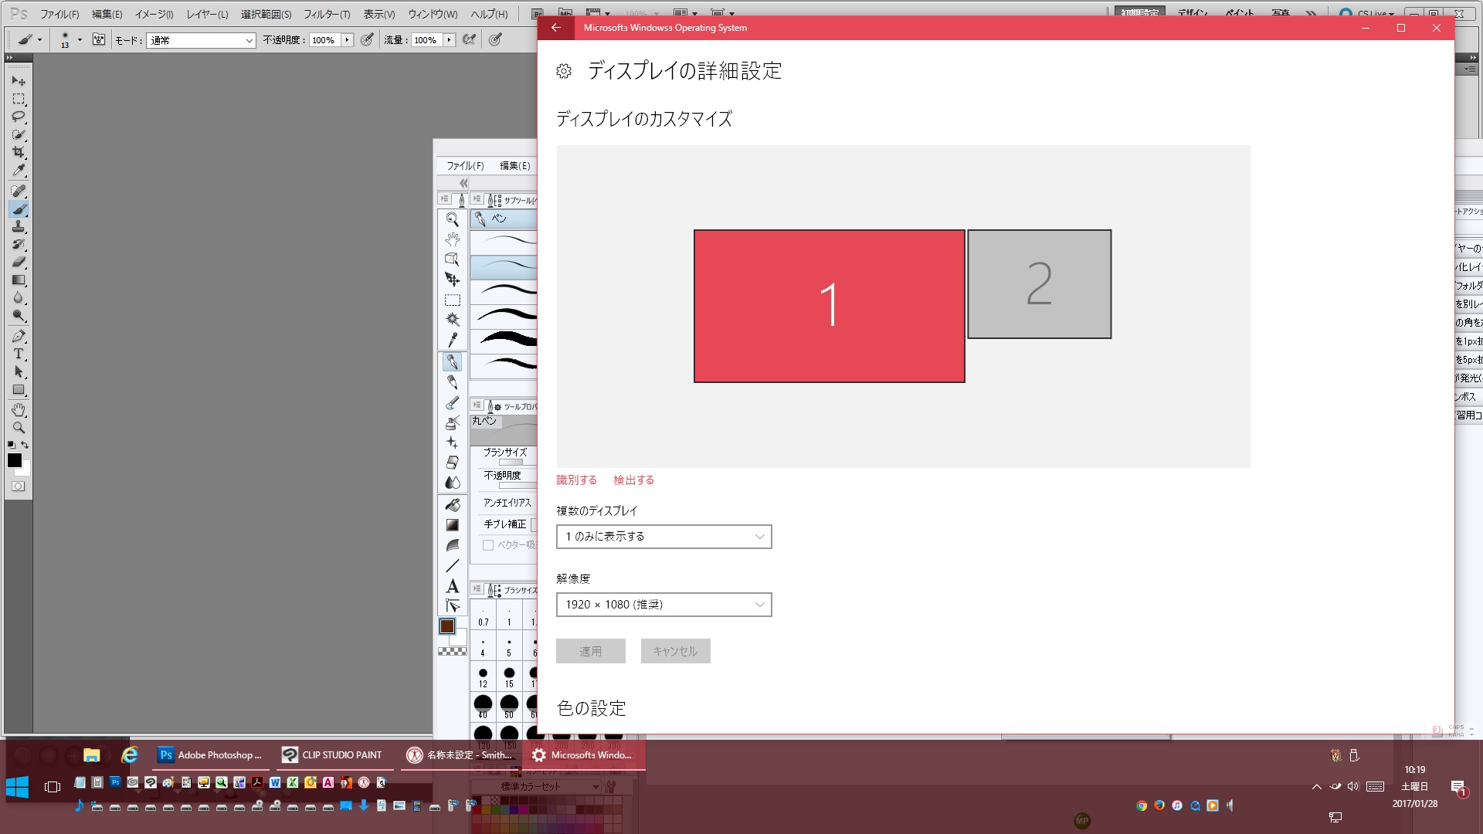Choose the Gradient tool in Photoshop
Screen dimensions: 1483x834
(x=19, y=280)
